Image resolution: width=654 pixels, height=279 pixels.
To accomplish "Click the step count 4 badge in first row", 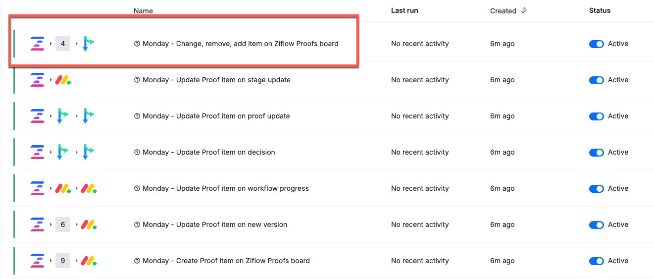I will 63,44.
